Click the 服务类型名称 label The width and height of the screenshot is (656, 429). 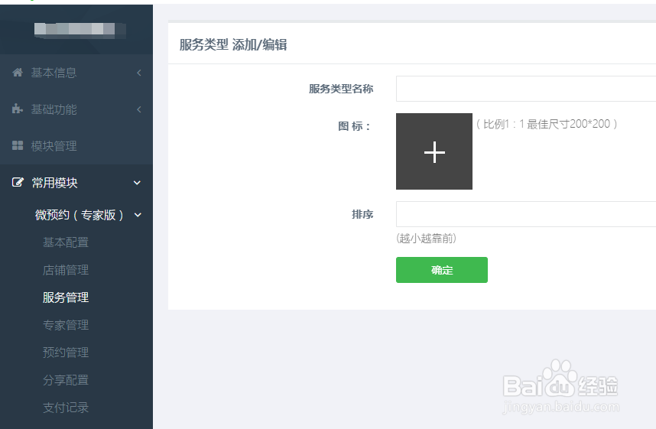pos(341,89)
